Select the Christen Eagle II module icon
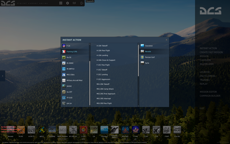This screenshot has width=230, height=144. [x=115, y=130]
